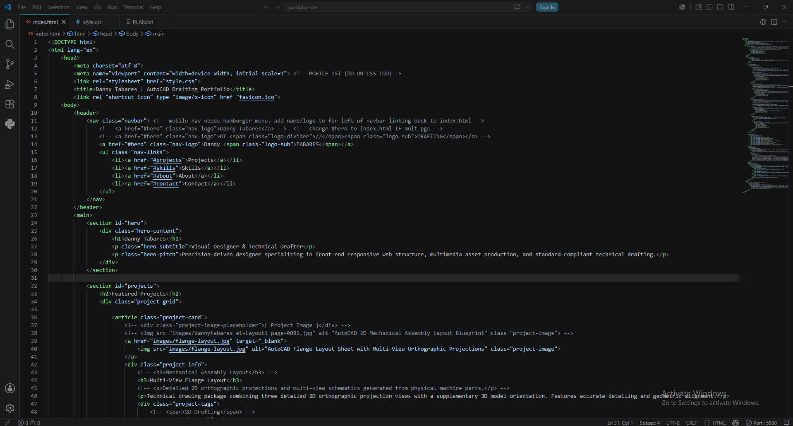The image size is (793, 426).
Task: Click Ln 31, Col 1 in status bar
Action: pyautogui.click(x=620, y=423)
